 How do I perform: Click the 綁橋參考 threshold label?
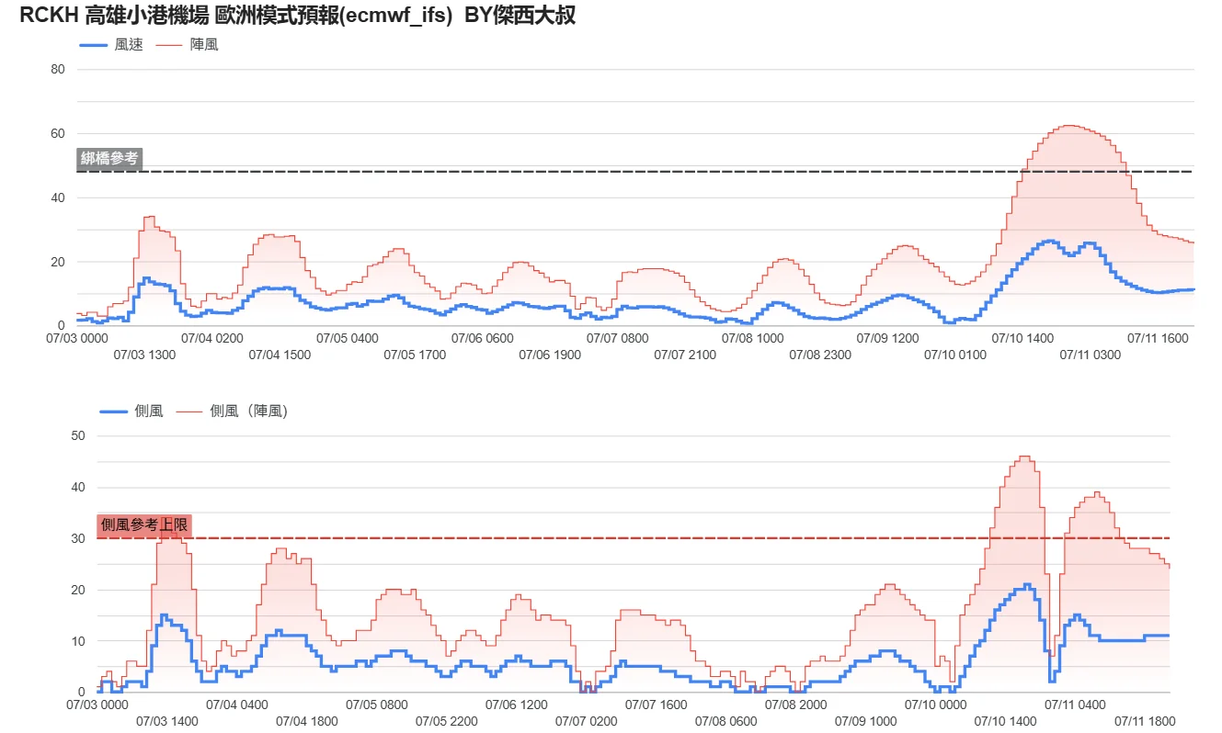[109, 159]
